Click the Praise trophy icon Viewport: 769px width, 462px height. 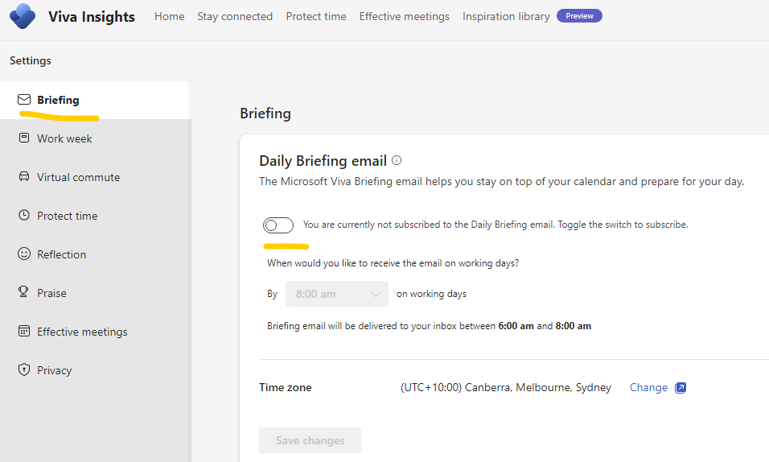pos(24,293)
